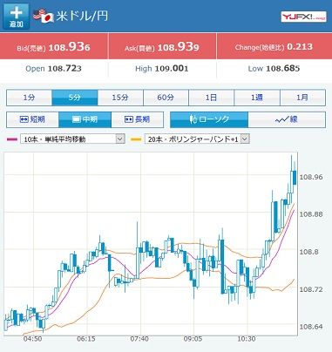
Task: Select the 1週 timeframe tab
Action: coord(257,98)
